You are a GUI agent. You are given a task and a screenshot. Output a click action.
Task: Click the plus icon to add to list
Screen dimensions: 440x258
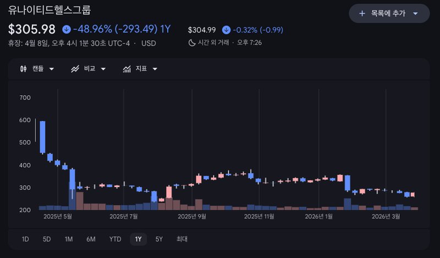point(362,13)
